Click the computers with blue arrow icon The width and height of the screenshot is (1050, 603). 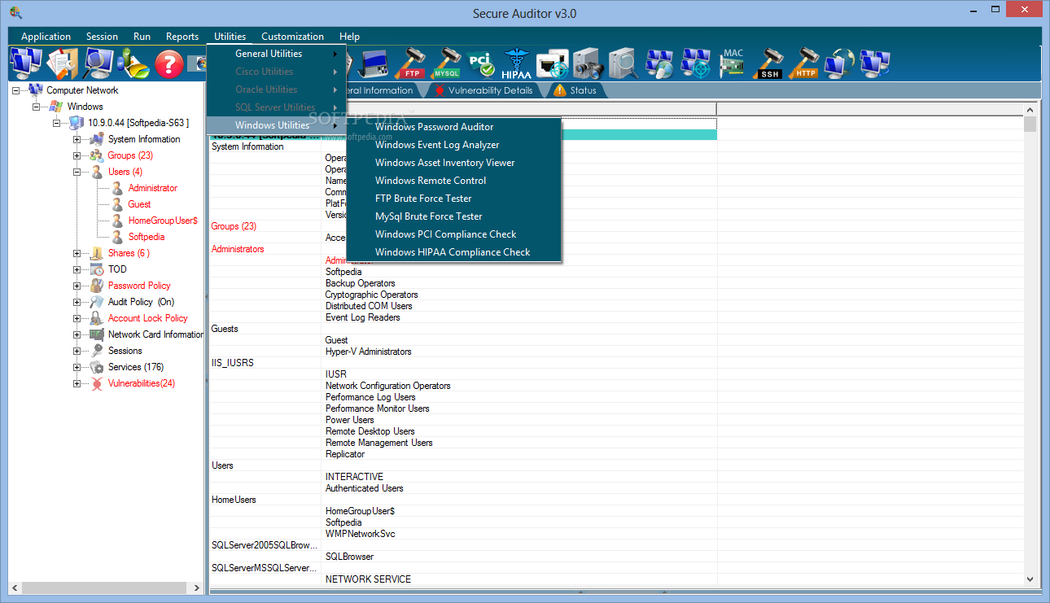(x=876, y=63)
